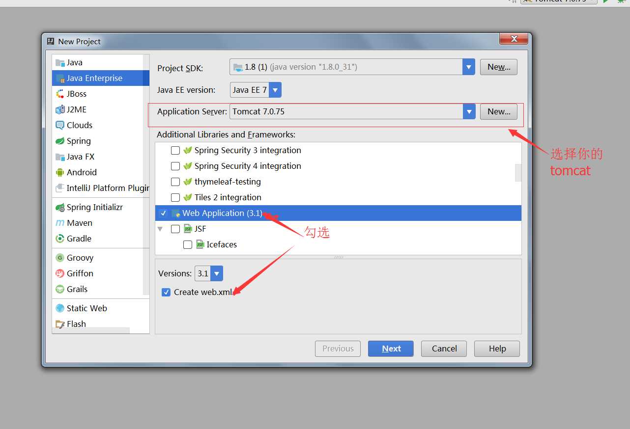Check the thymeleaf-testing checkbox

[x=175, y=182]
